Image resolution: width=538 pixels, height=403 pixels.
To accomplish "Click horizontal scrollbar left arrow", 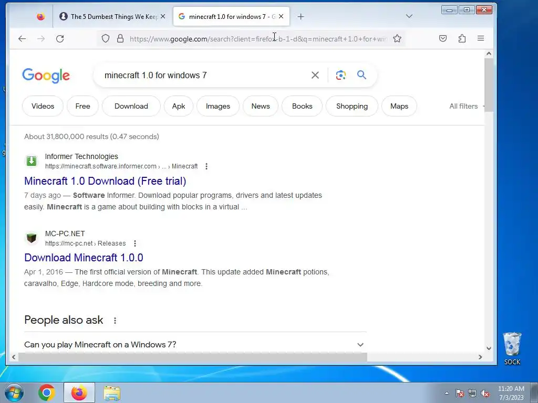I will 13,357.
